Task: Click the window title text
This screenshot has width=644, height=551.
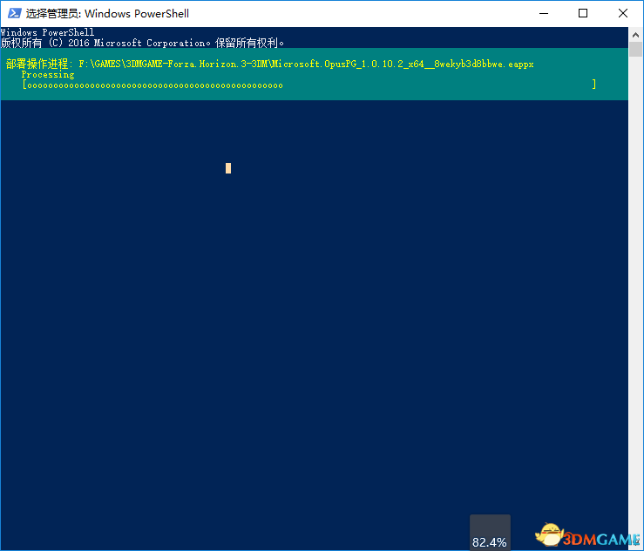Action: click(107, 14)
